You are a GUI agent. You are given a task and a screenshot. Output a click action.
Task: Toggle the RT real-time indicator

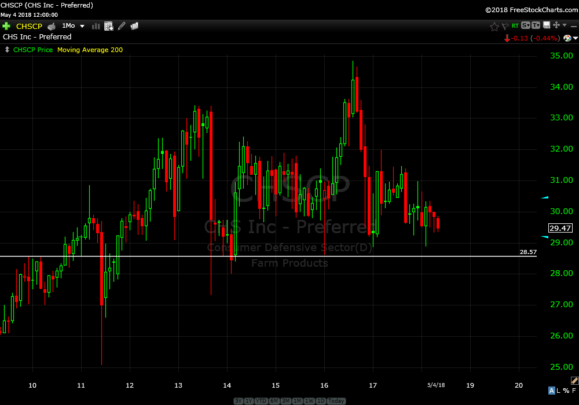tap(515, 26)
